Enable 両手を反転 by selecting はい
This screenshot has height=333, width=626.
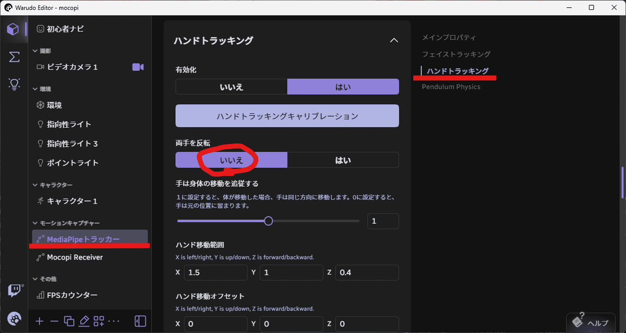(343, 160)
